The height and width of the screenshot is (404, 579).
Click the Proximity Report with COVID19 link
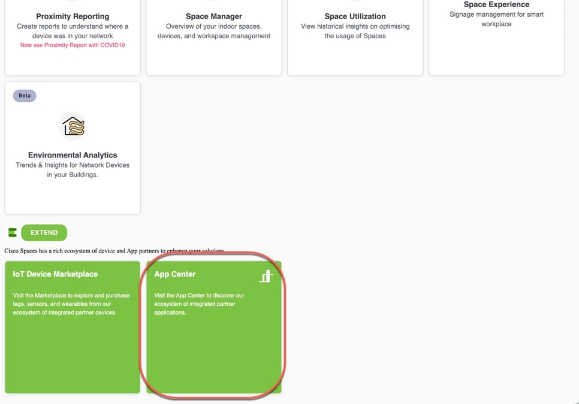click(x=73, y=45)
